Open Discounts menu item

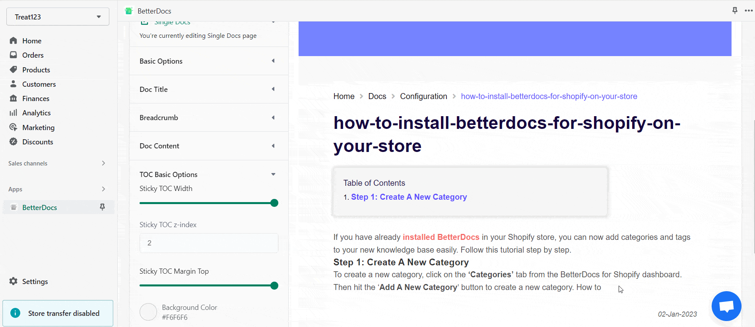38,142
